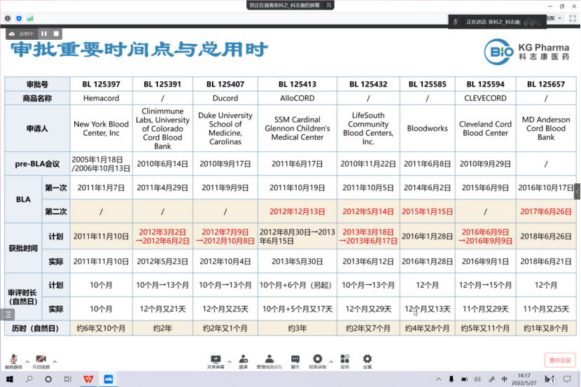The height and width of the screenshot is (387, 581).
Task: Open Manage Members (管理成员) panel
Action: point(269,361)
